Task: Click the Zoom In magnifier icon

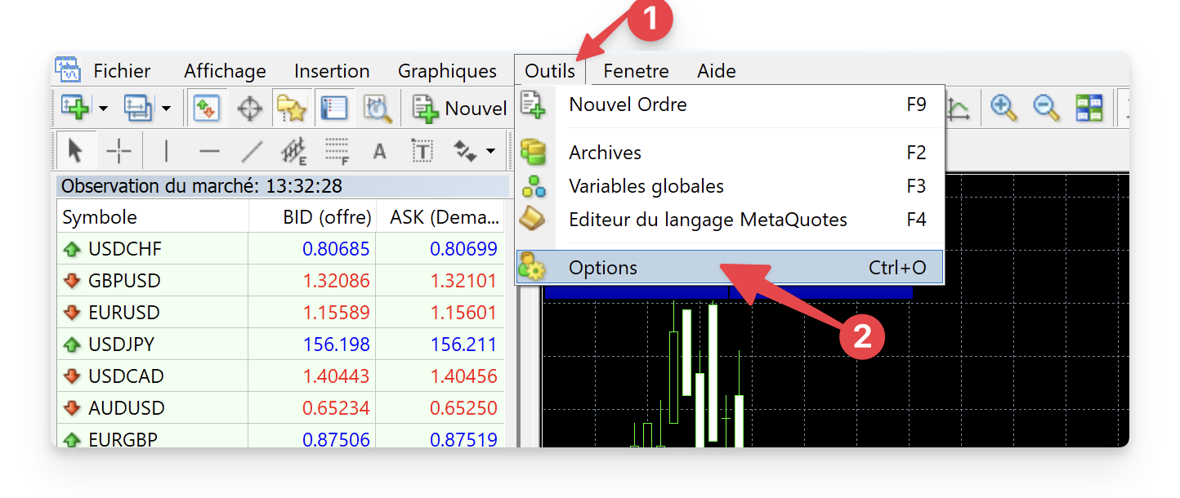Action: (1003, 108)
